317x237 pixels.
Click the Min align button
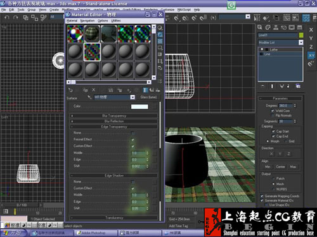tap(268, 167)
